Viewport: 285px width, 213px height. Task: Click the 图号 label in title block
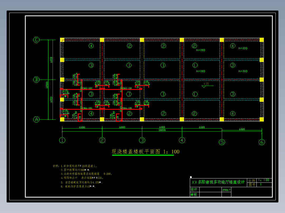coord(252,185)
